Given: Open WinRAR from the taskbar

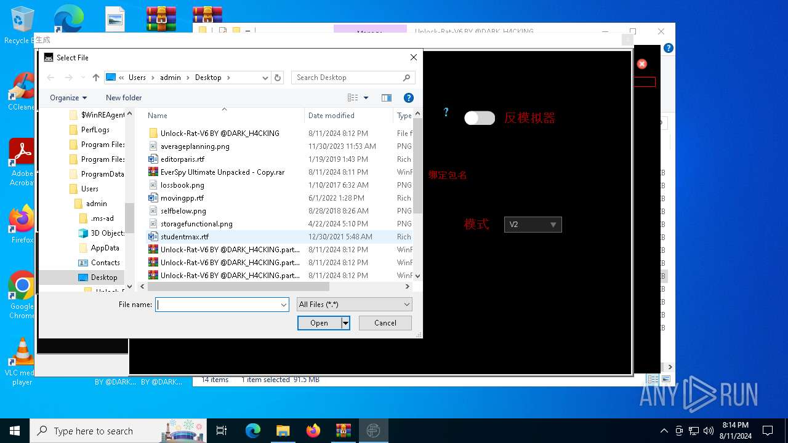Looking at the screenshot, I should (343, 431).
